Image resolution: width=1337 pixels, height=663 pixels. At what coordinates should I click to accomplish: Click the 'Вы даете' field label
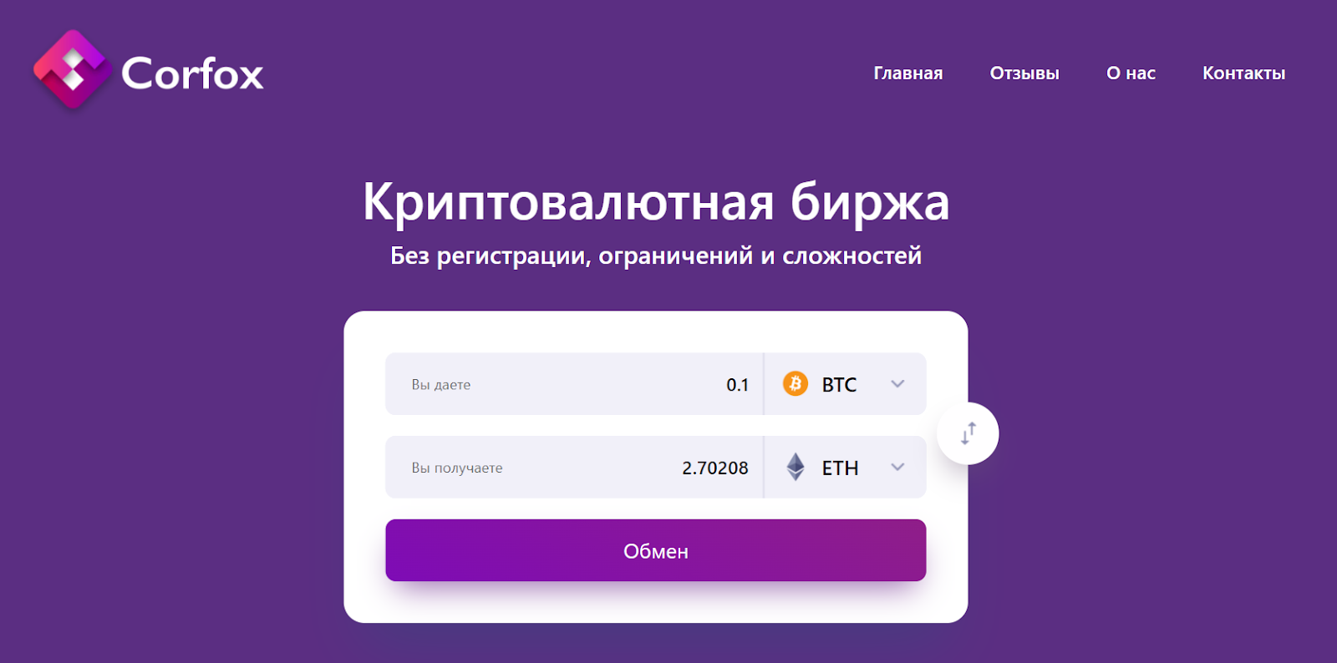[x=441, y=385]
